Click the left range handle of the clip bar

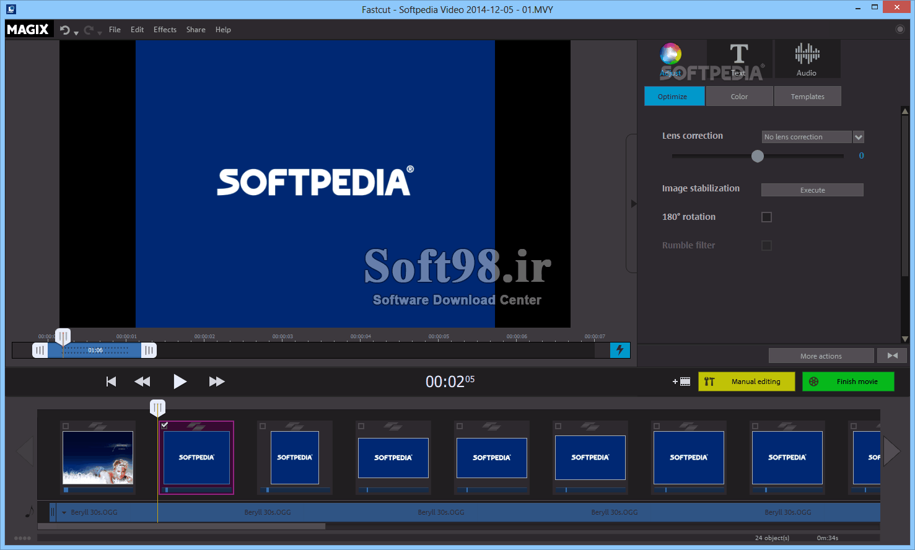point(40,350)
